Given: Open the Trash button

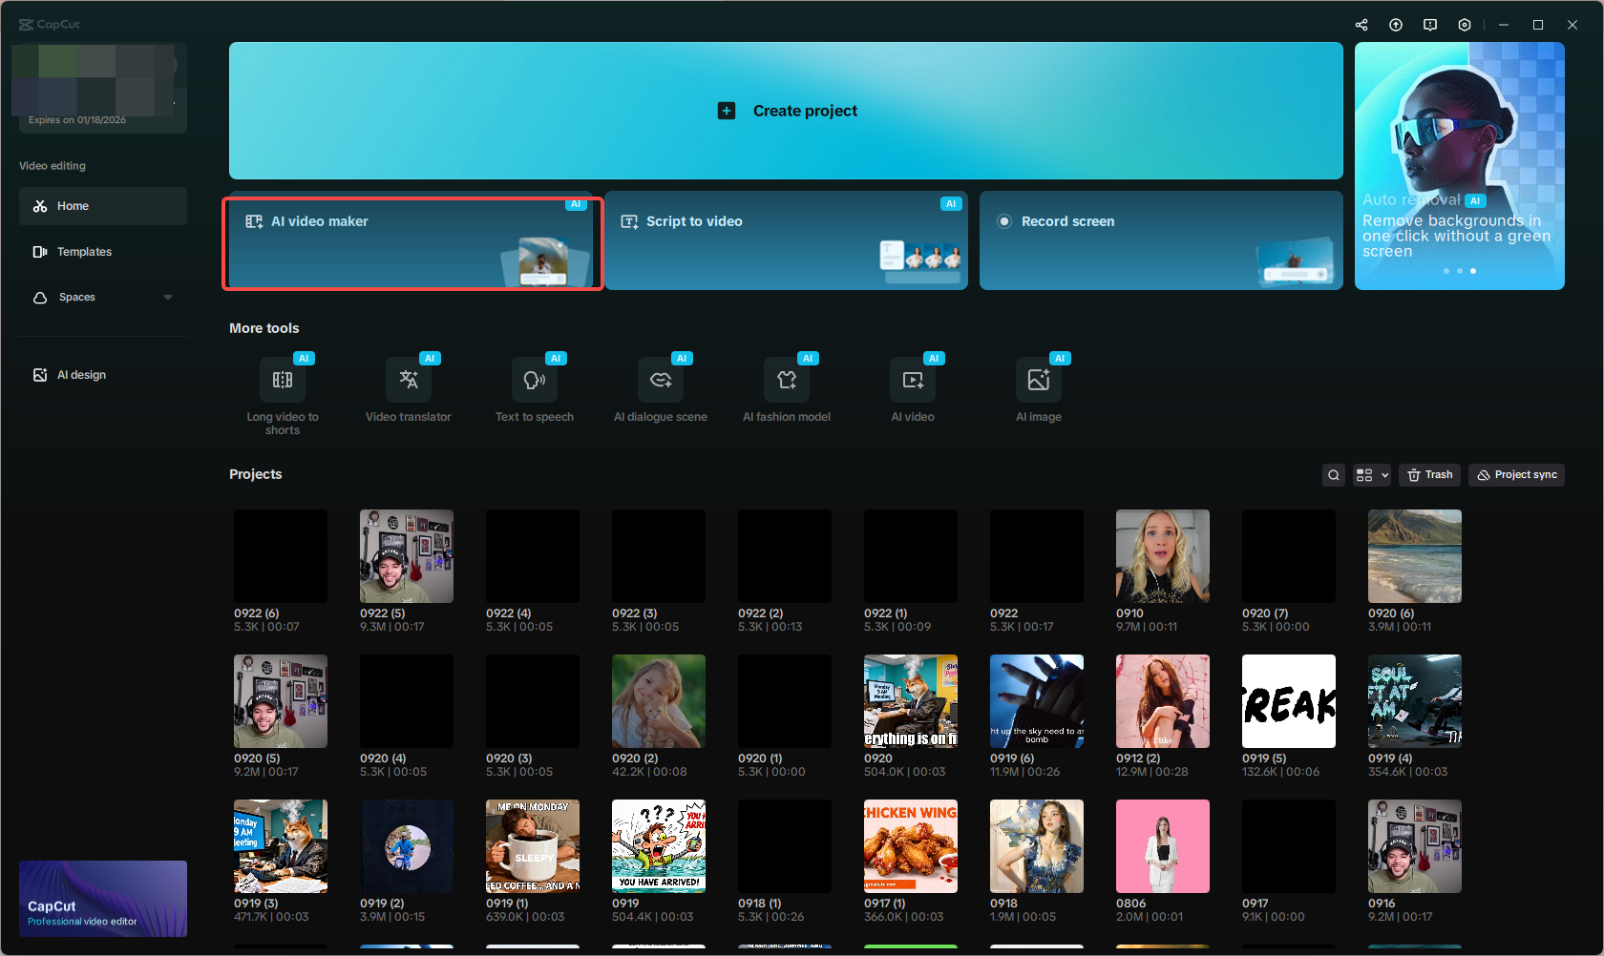Looking at the screenshot, I should 1429,475.
